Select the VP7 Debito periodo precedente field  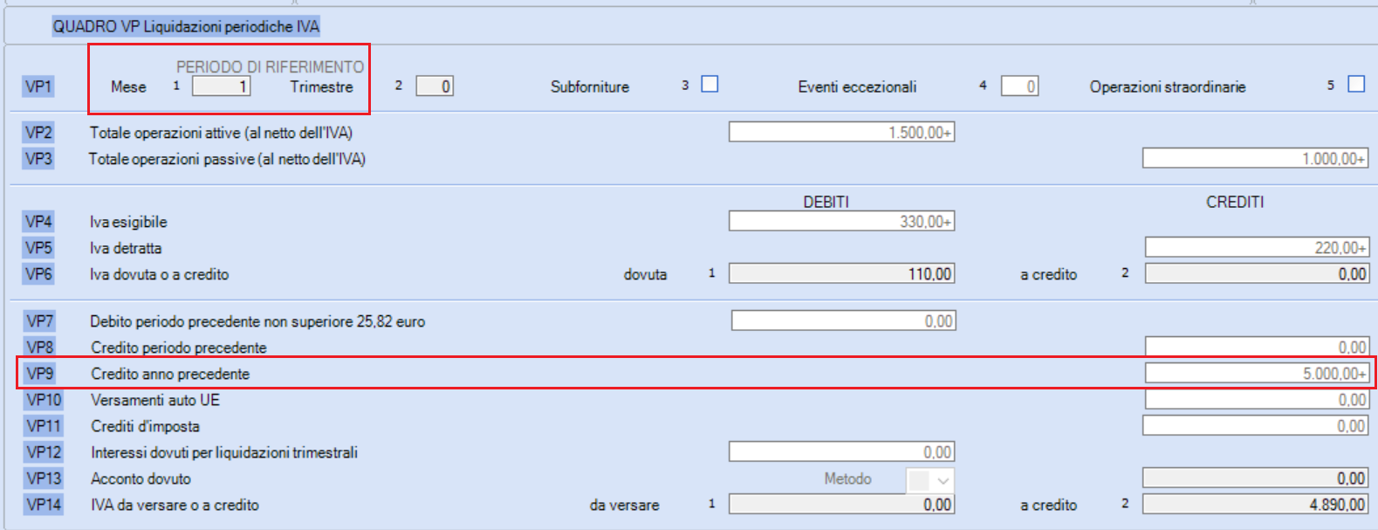click(x=844, y=320)
